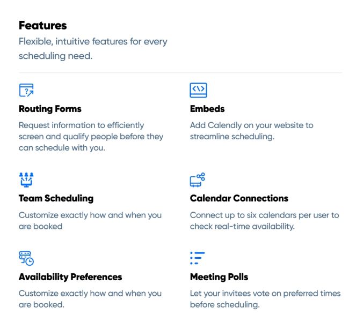Image resolution: width=349 pixels, height=329 pixels.
Task: Open the Embeds feature heading
Action: click(207, 109)
